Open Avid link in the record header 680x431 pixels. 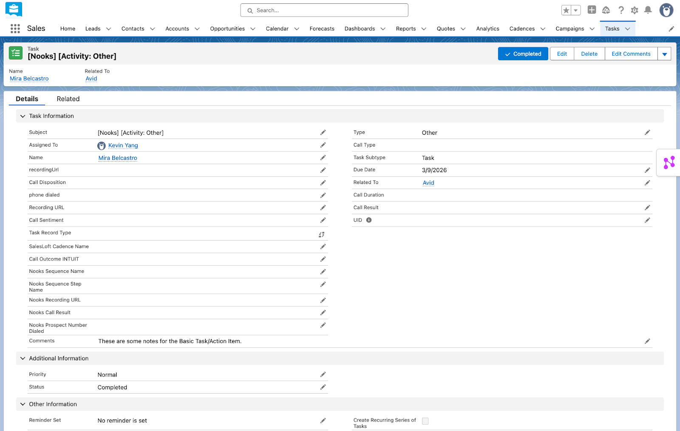(91, 79)
